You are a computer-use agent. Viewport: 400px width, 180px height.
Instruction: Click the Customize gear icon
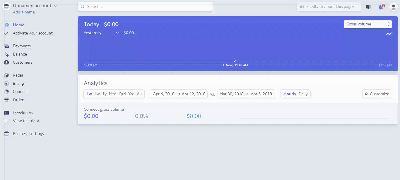point(366,94)
